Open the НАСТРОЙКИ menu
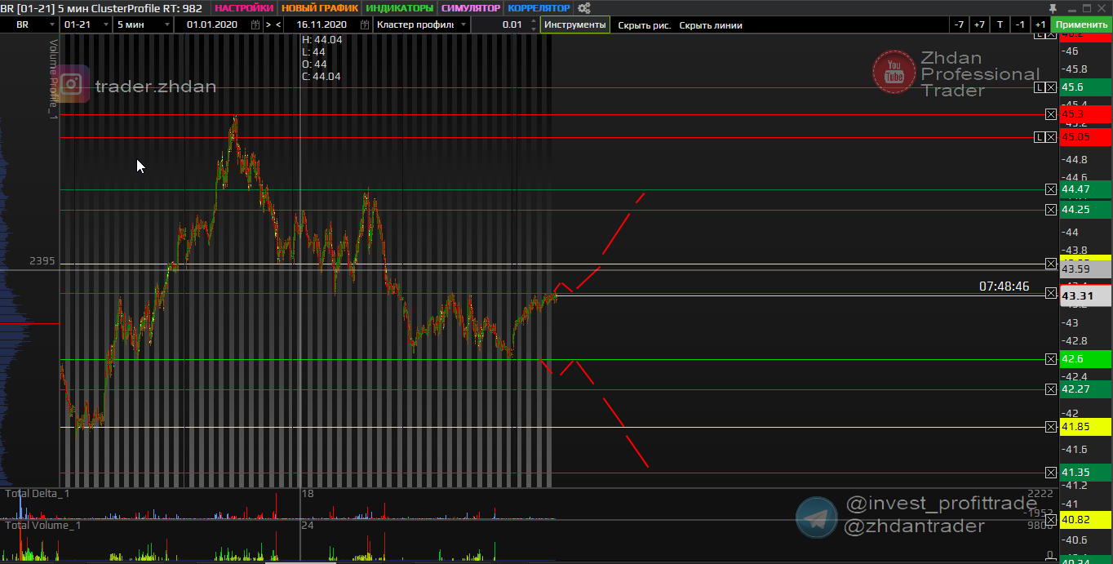Screen dimensions: 1113x564 [x=244, y=8]
